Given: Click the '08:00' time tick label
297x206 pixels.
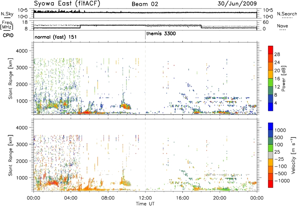Looking at the screenshot, I should click(108, 198).
